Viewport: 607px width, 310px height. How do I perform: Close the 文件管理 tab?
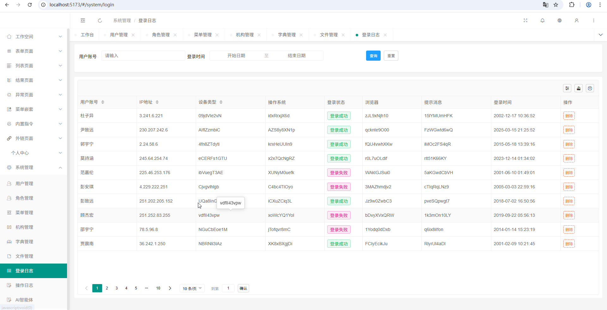tap(343, 35)
